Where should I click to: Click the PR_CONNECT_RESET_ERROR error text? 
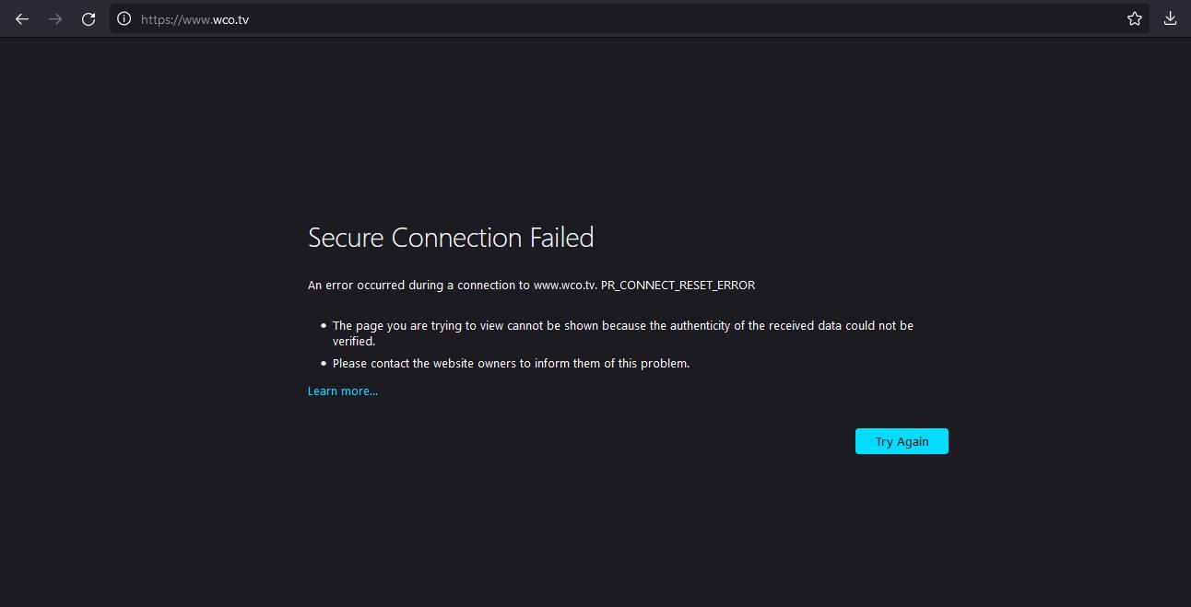click(678, 285)
